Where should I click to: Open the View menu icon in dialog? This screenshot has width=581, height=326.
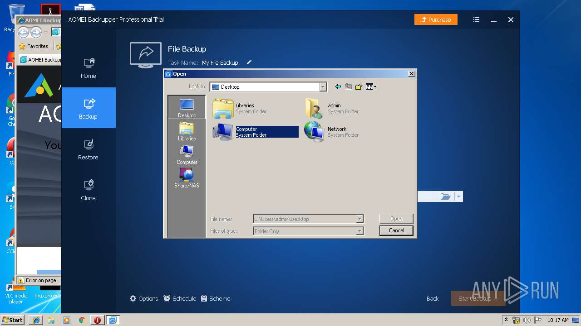(x=371, y=86)
